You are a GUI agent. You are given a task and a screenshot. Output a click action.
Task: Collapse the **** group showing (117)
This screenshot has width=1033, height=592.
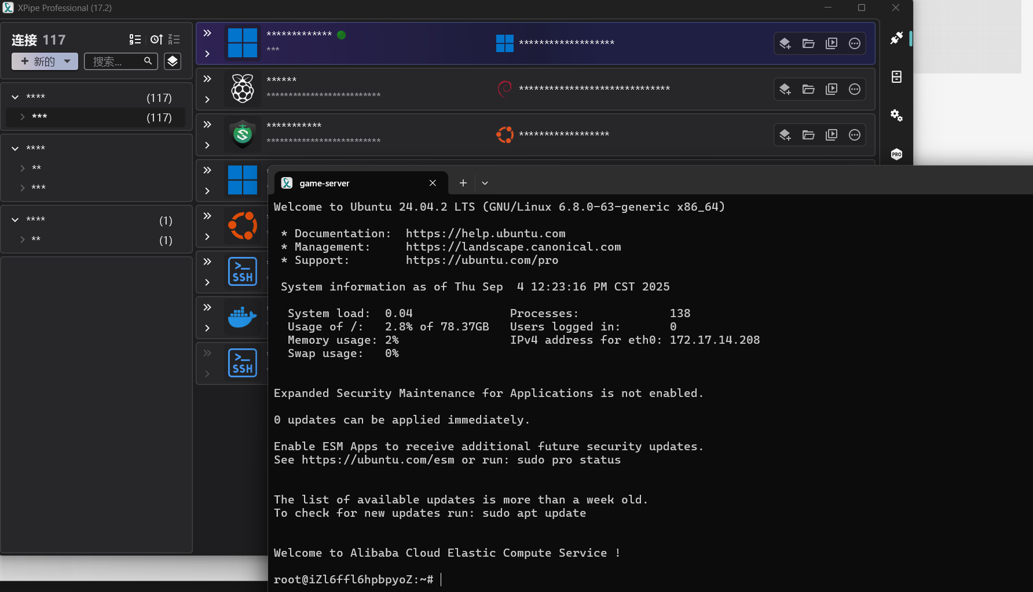click(15, 97)
